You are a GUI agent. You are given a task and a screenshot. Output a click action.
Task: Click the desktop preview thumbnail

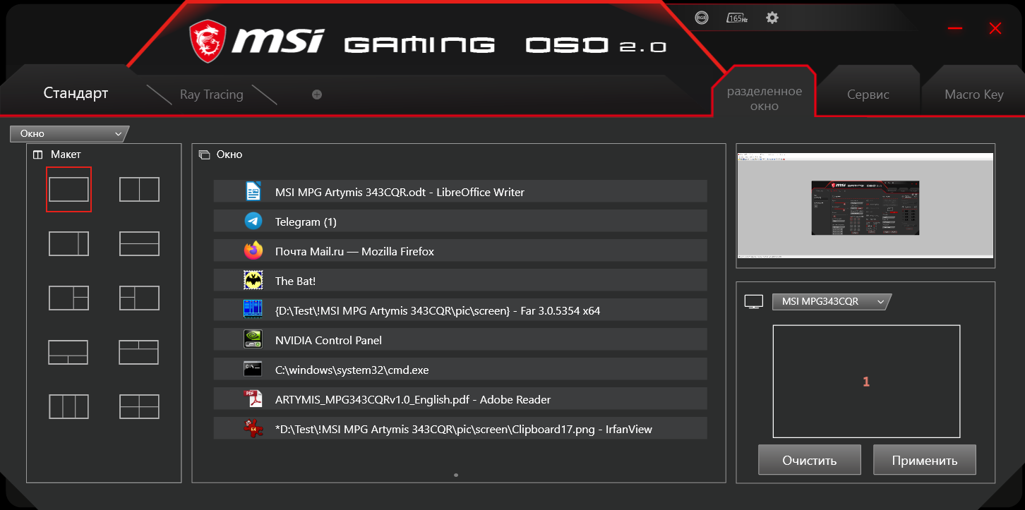pos(865,205)
